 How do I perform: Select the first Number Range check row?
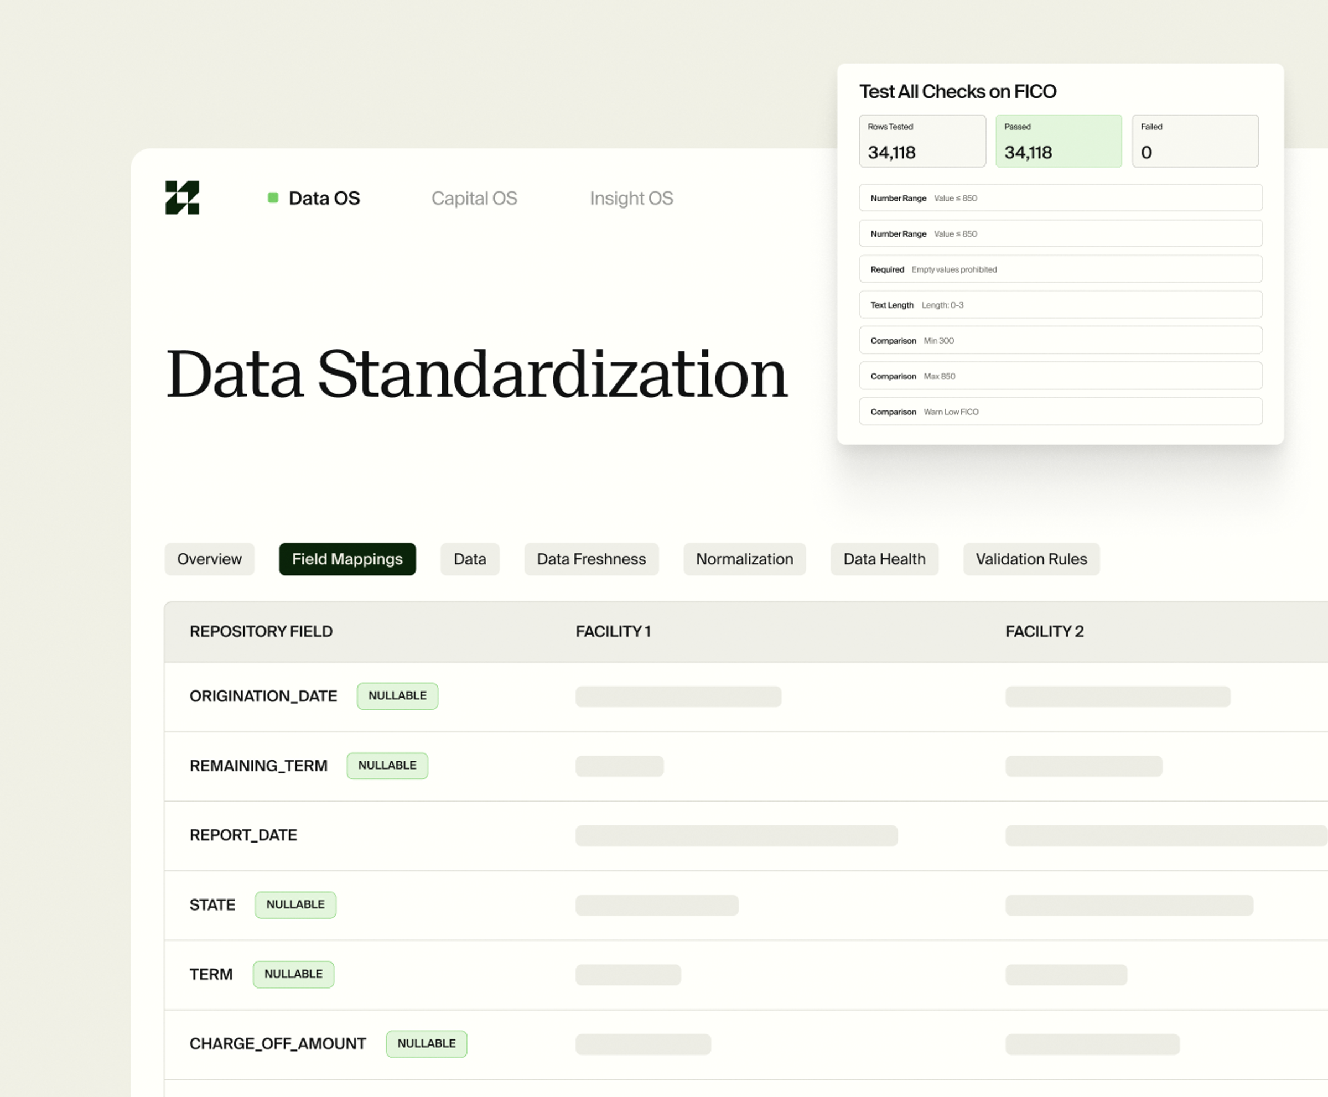click(1061, 198)
